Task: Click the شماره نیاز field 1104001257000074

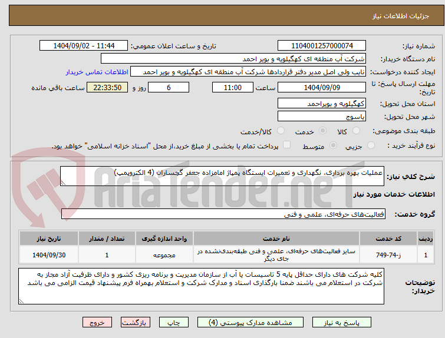Action: 322,46
